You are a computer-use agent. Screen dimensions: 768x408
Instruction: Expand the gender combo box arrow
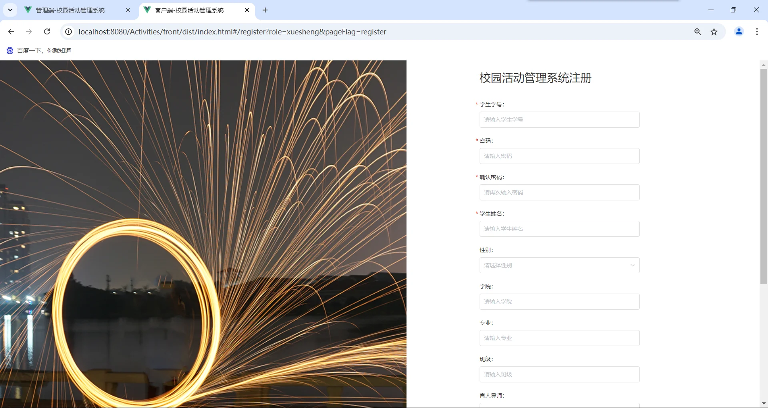point(632,265)
